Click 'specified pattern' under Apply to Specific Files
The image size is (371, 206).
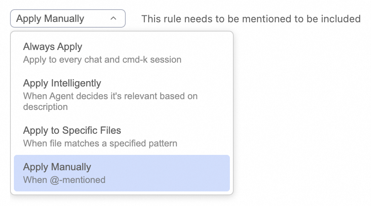click(x=143, y=143)
